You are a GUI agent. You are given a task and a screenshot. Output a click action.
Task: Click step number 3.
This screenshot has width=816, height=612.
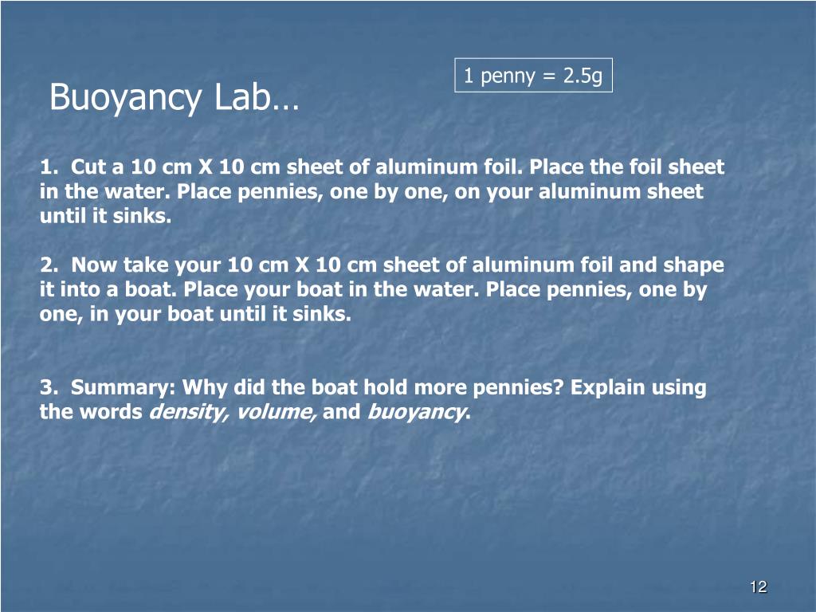[49, 388]
